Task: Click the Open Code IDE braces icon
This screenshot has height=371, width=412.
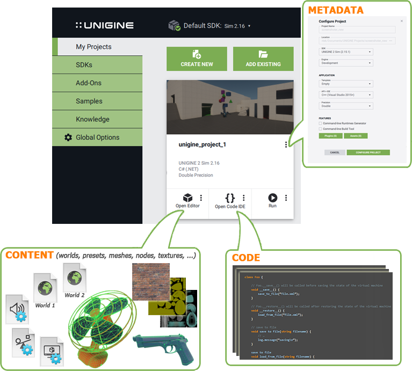Action: [230, 198]
